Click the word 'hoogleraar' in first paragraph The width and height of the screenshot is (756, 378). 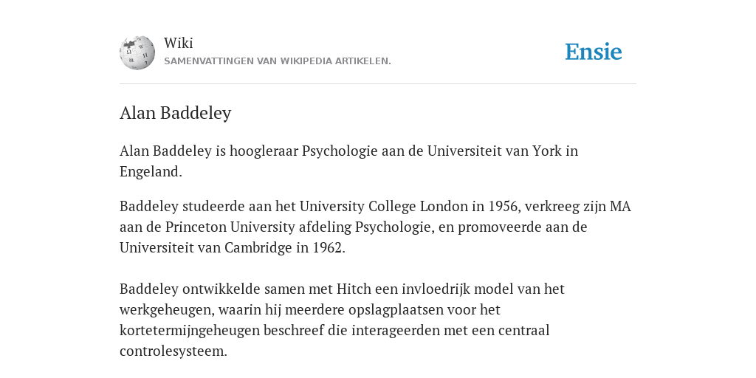point(264,151)
